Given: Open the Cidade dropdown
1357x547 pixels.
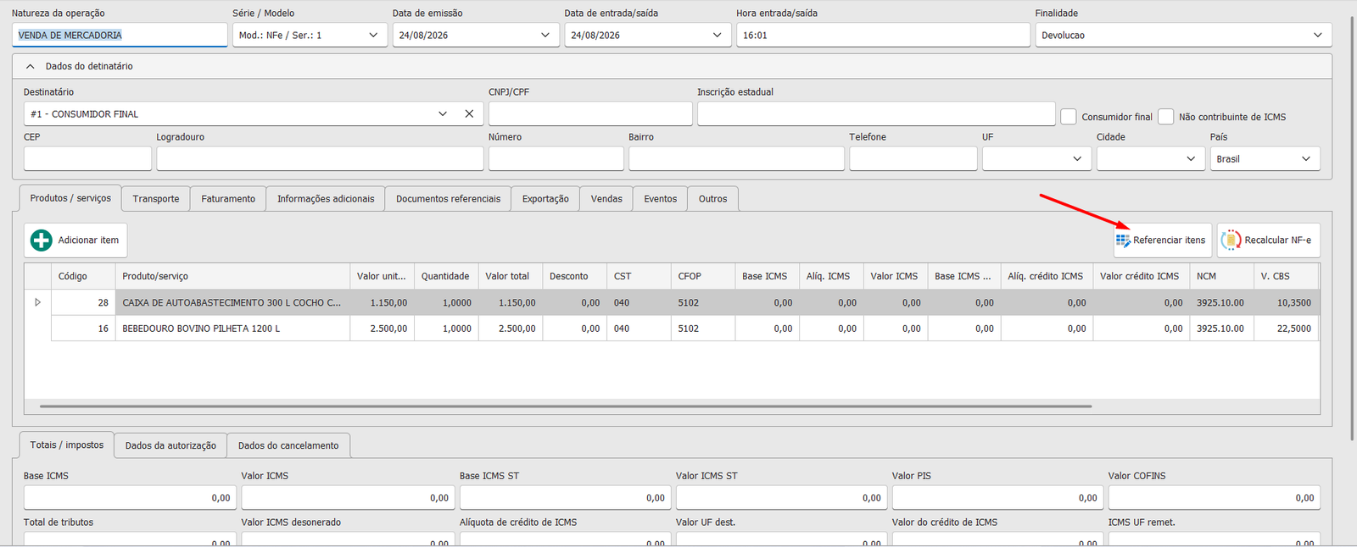Looking at the screenshot, I should [x=1191, y=158].
